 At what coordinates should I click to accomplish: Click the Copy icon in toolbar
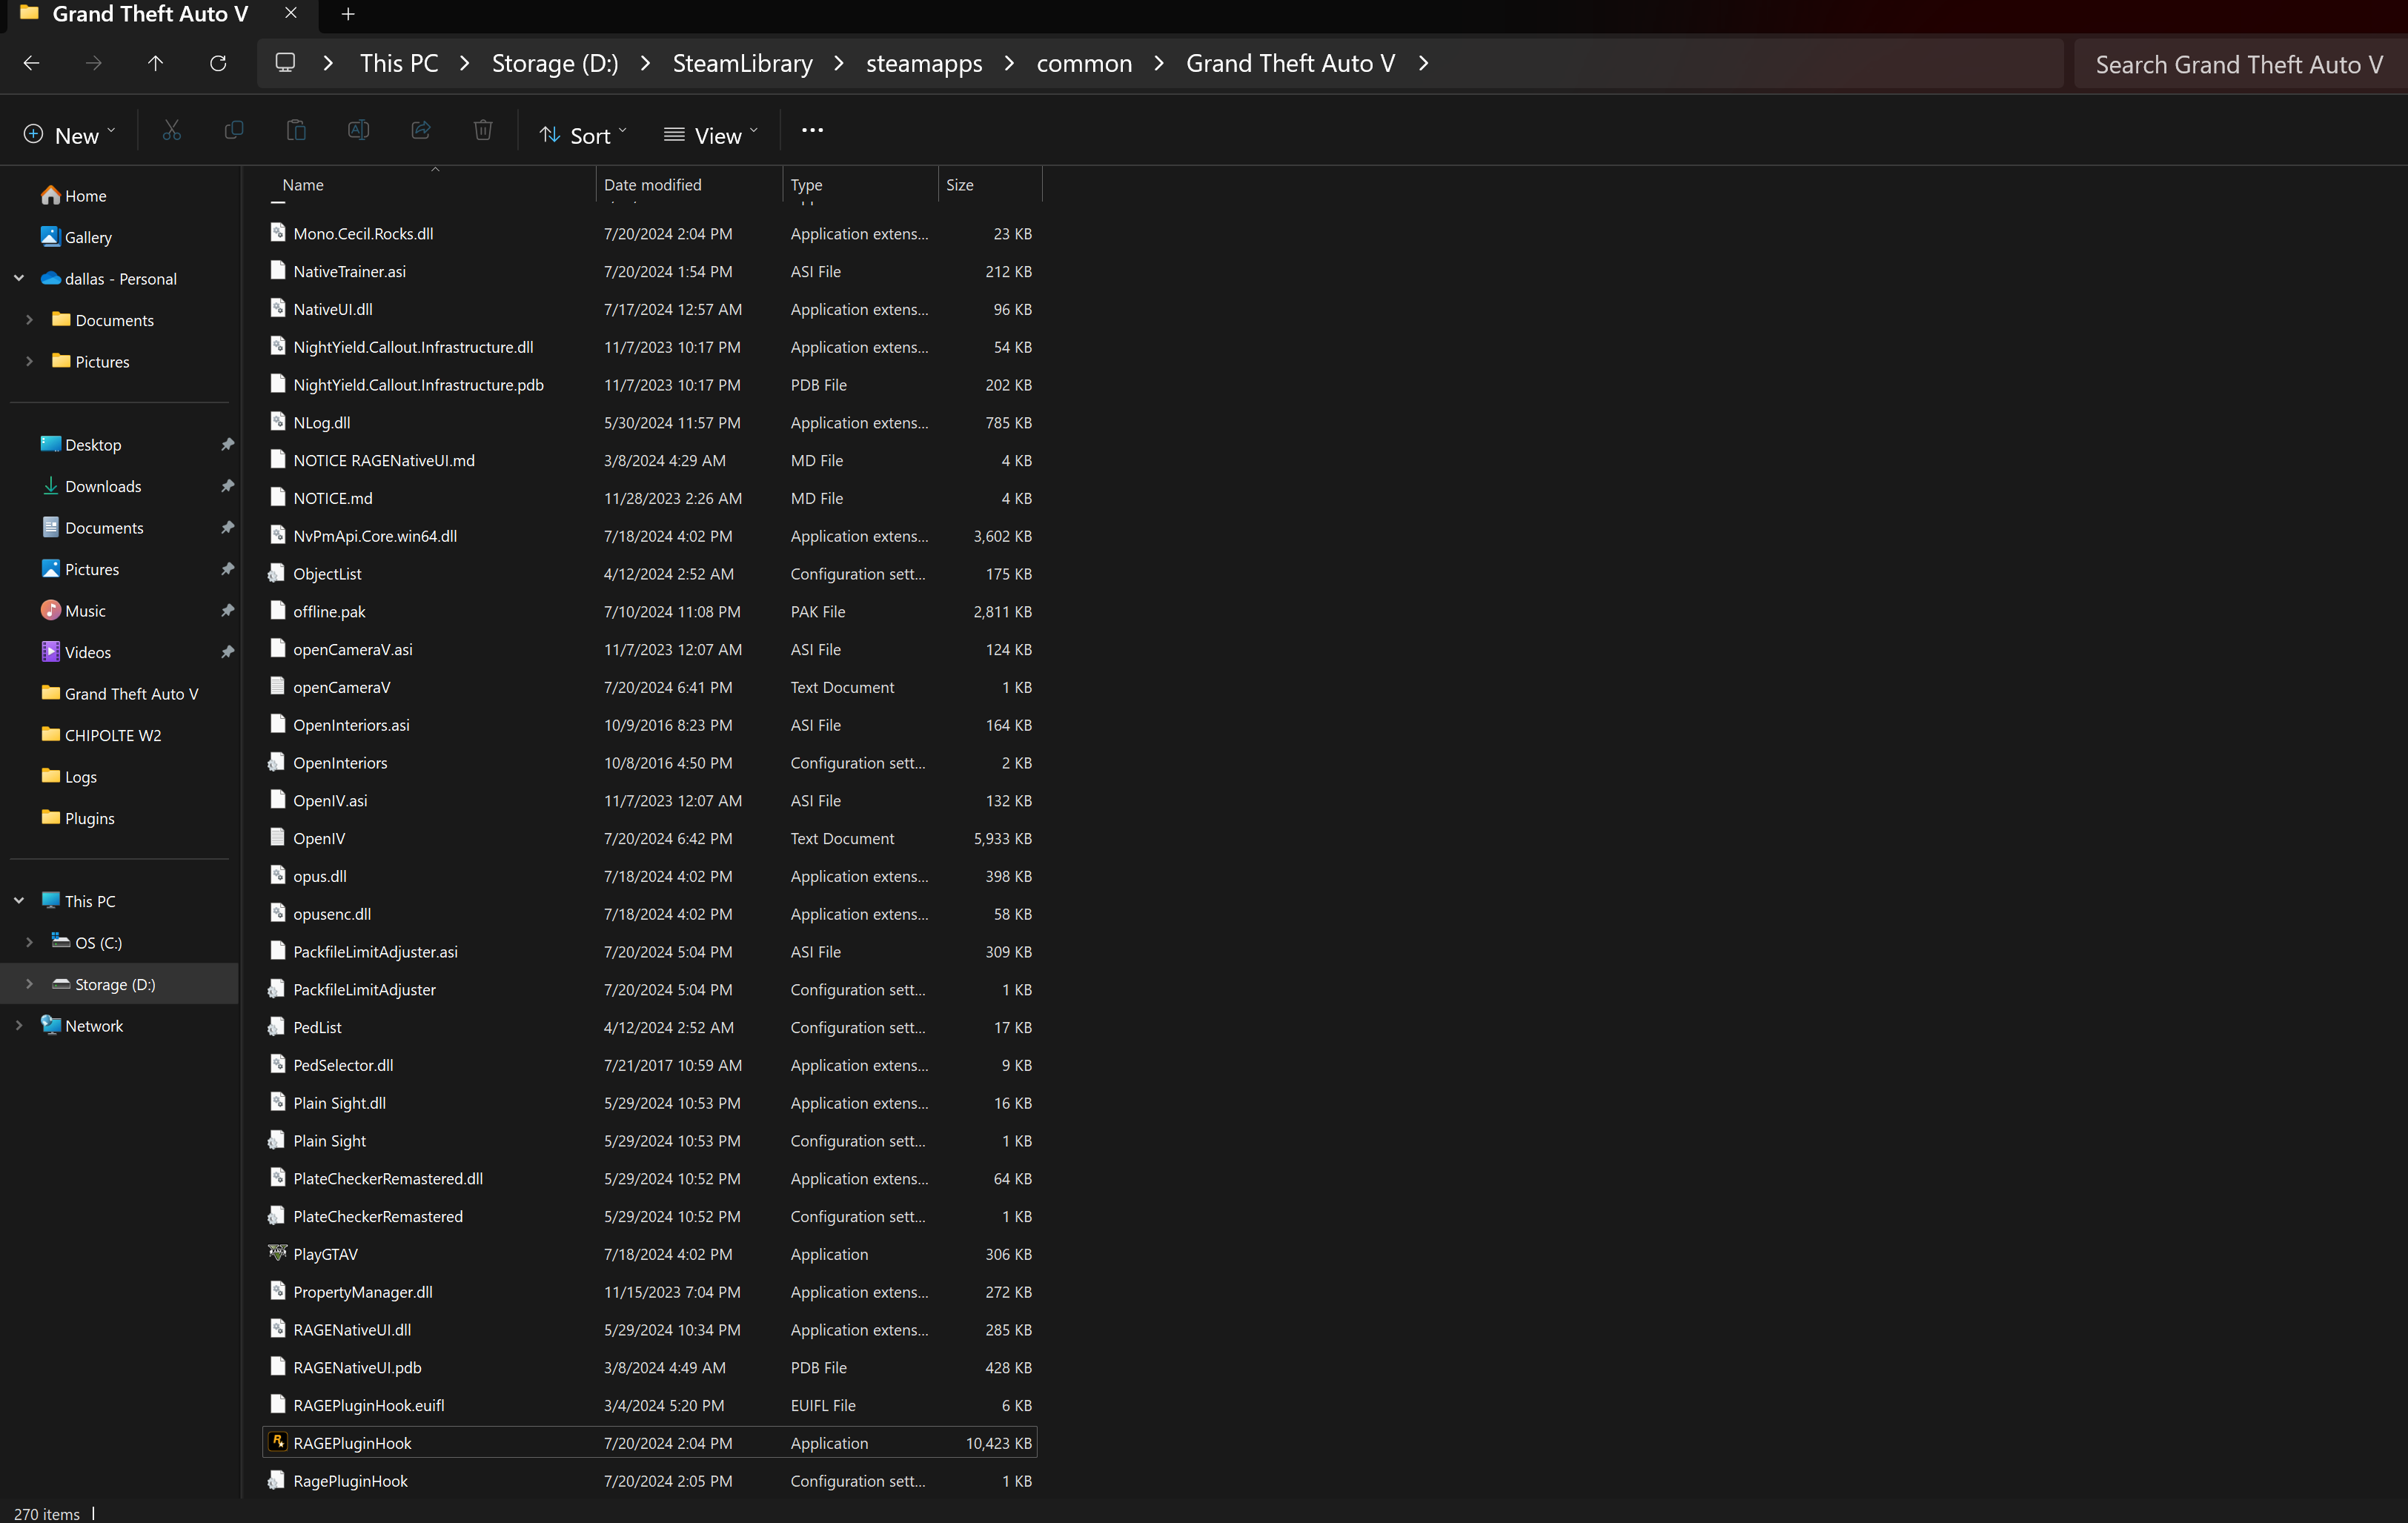tap(234, 131)
